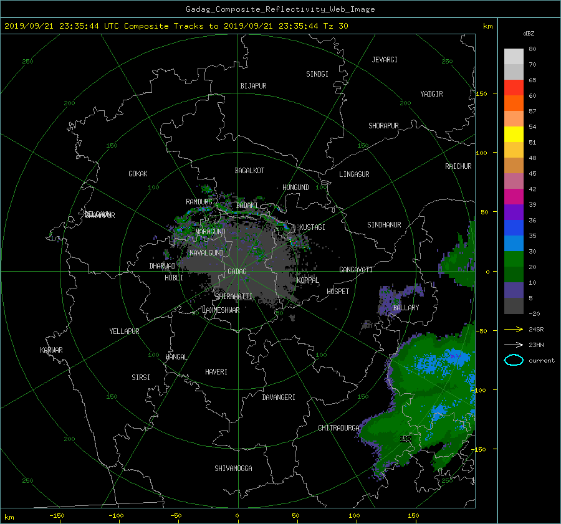Click the GANGAVATI city label
The width and height of the screenshot is (561, 524).
(x=356, y=270)
